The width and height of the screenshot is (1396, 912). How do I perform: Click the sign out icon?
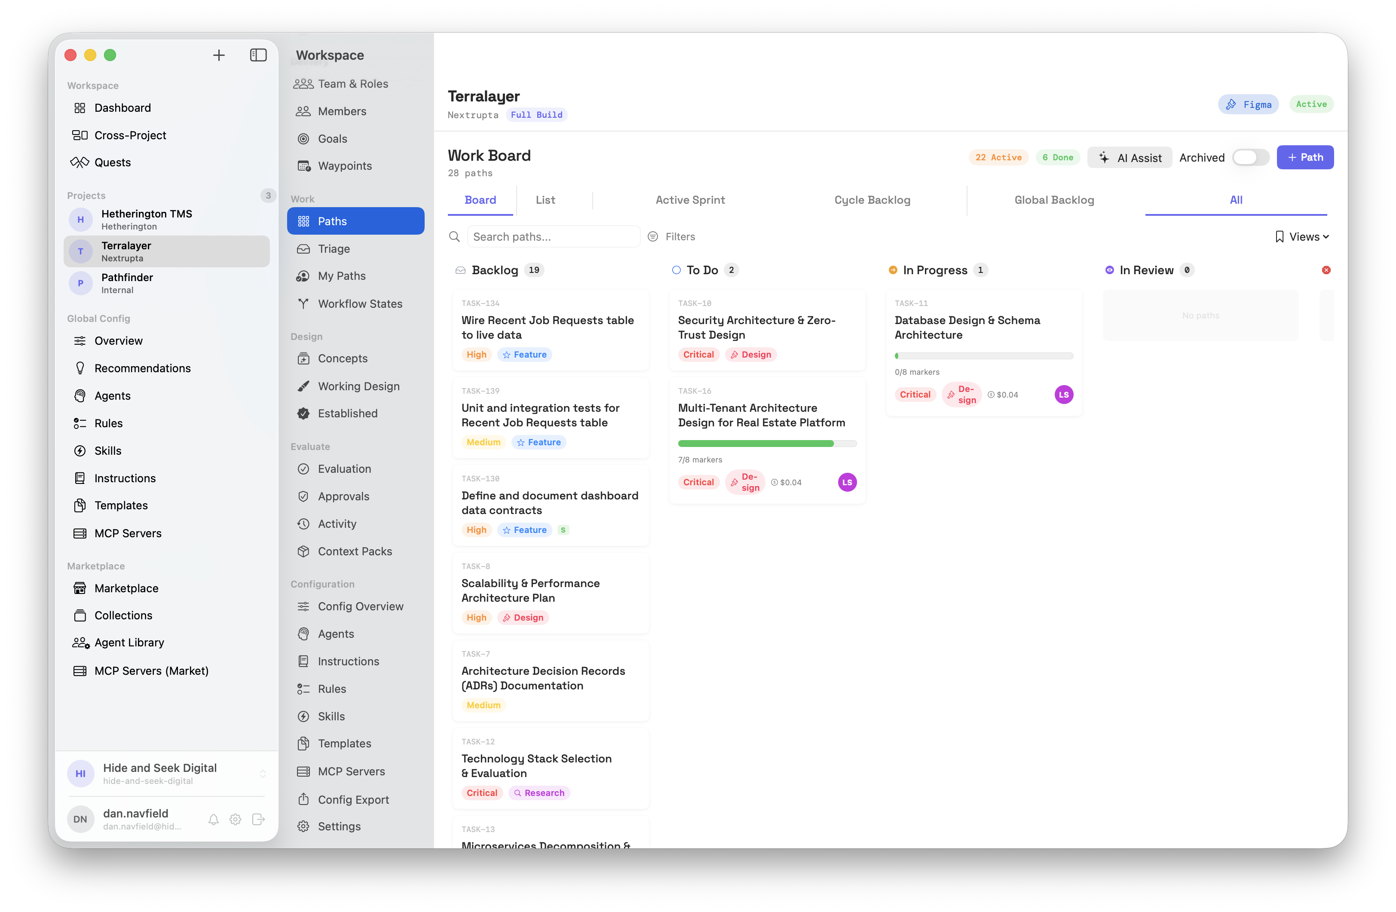coord(258,819)
